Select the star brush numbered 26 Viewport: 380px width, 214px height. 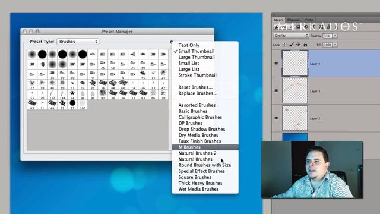(142, 84)
